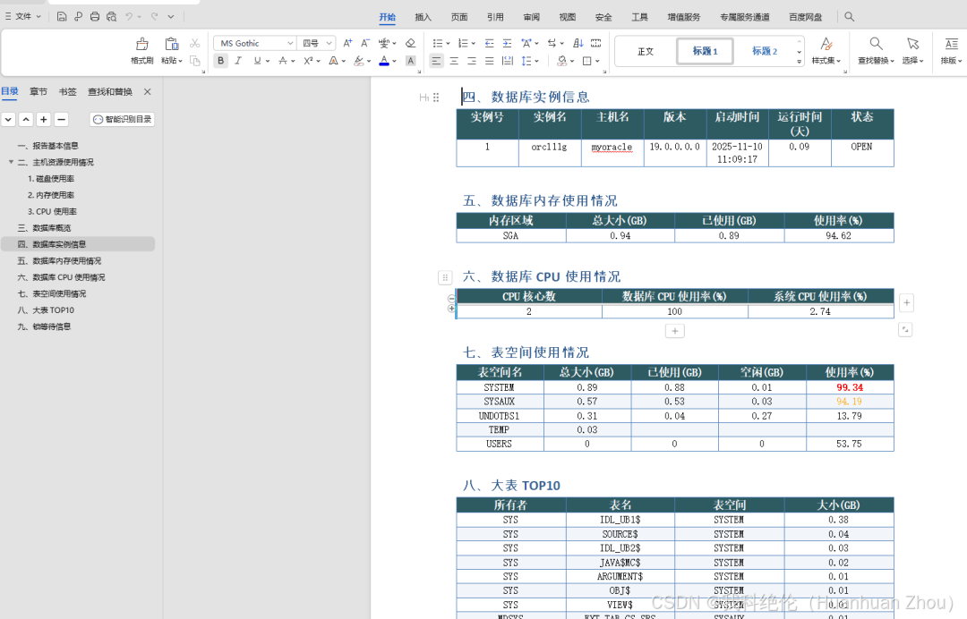The width and height of the screenshot is (967, 619).
Task: Open the Insert (插入) tab
Action: pos(423,17)
